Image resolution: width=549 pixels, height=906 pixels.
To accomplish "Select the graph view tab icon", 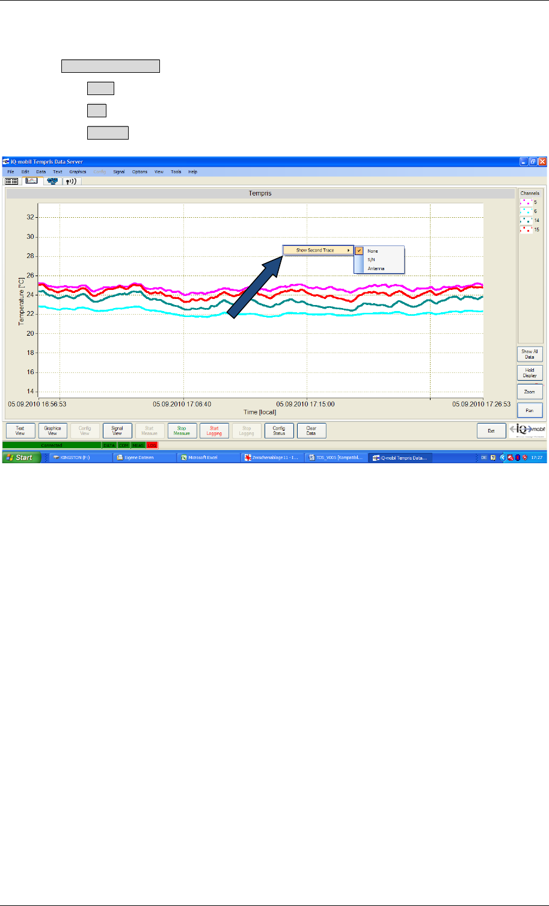I will pos(31,180).
